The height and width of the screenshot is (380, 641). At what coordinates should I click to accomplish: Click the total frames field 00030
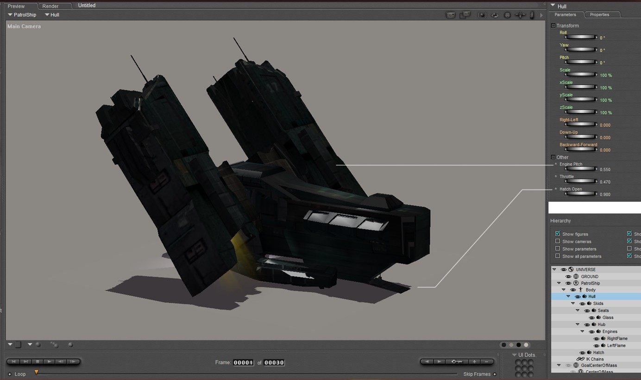274,362
